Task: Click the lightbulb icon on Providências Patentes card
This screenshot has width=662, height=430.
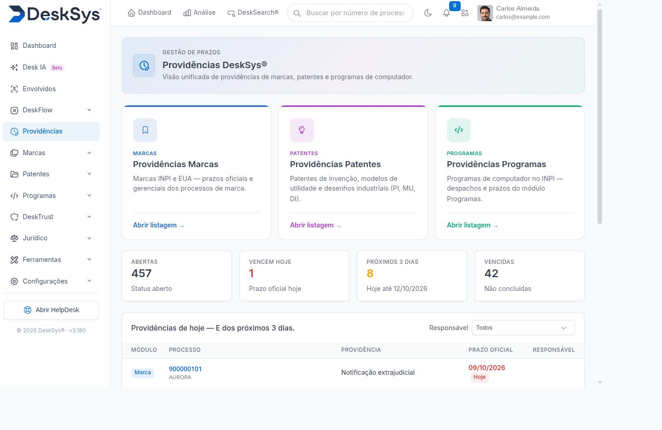Action: point(302,130)
